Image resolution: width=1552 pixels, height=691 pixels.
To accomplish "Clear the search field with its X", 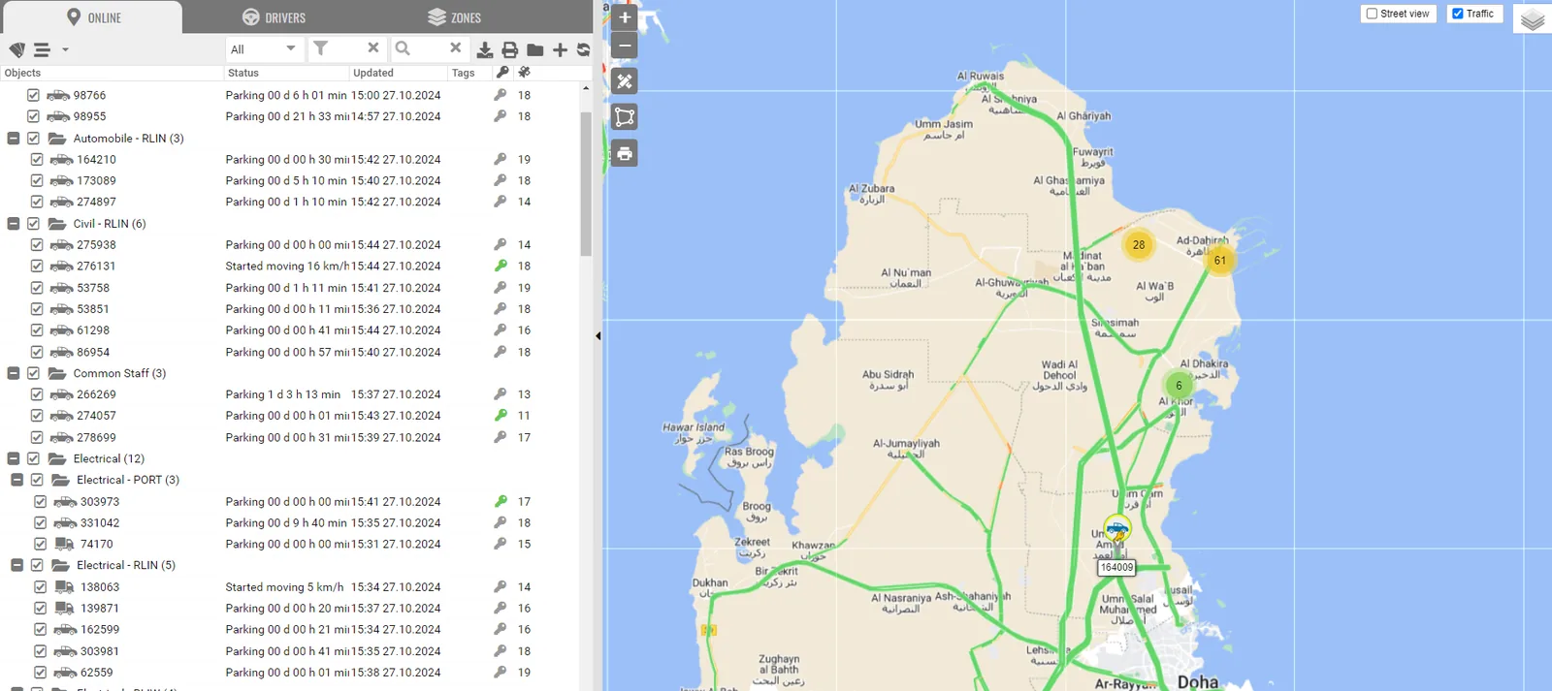I will (x=455, y=47).
